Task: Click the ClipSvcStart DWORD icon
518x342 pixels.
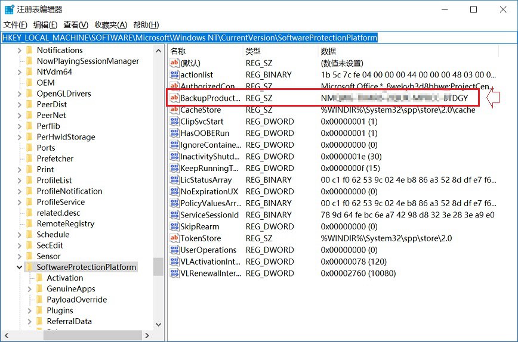Action: click(x=174, y=122)
